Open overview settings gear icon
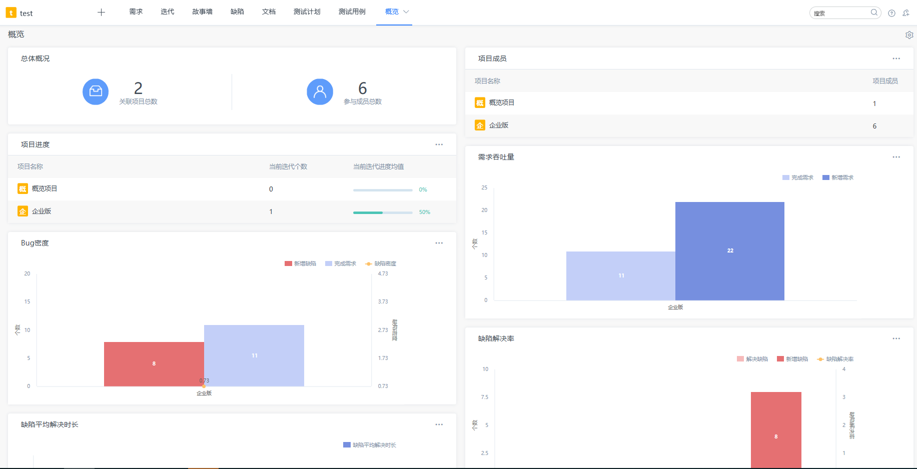The width and height of the screenshot is (917, 469). 909,35
